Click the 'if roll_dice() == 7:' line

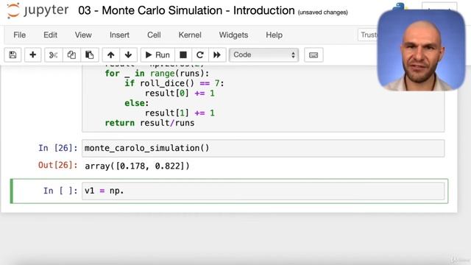point(174,83)
